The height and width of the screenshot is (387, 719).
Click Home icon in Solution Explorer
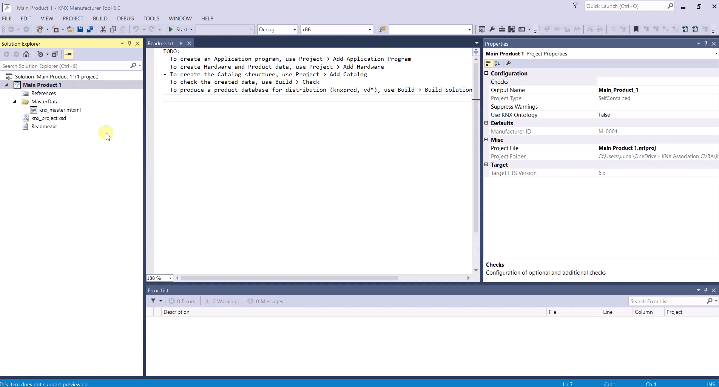[x=26, y=54]
